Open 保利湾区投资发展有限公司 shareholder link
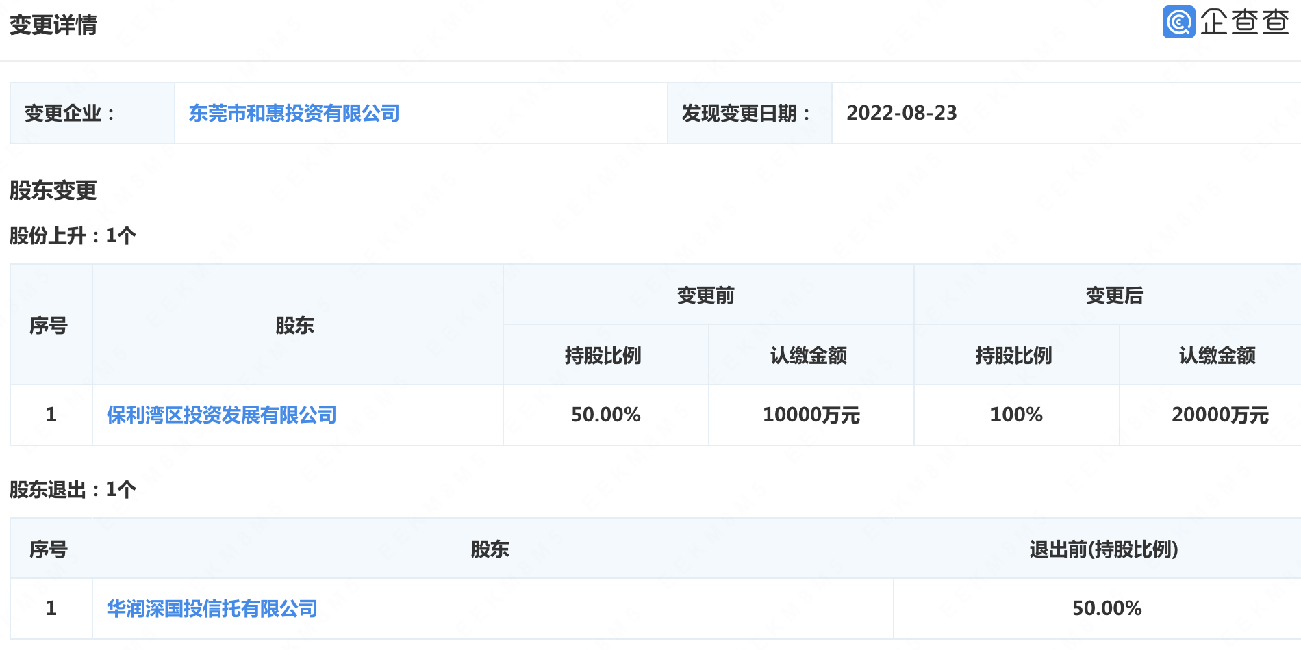This screenshot has width=1301, height=650. tap(221, 415)
